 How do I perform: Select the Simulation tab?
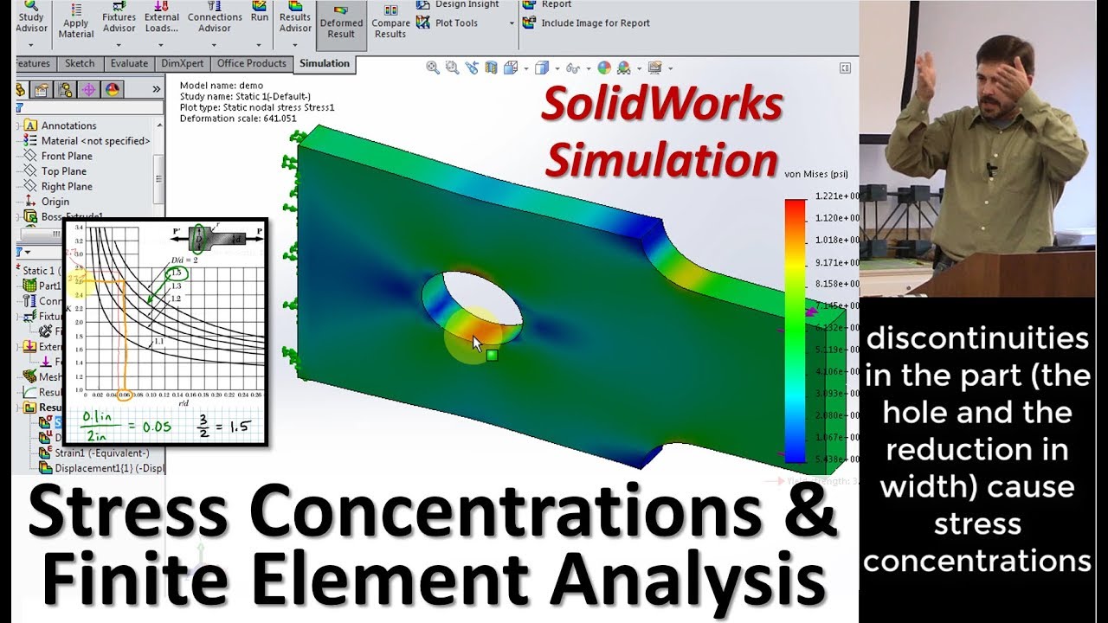coord(325,63)
